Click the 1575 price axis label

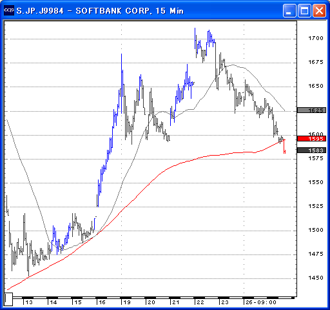coord(316,158)
